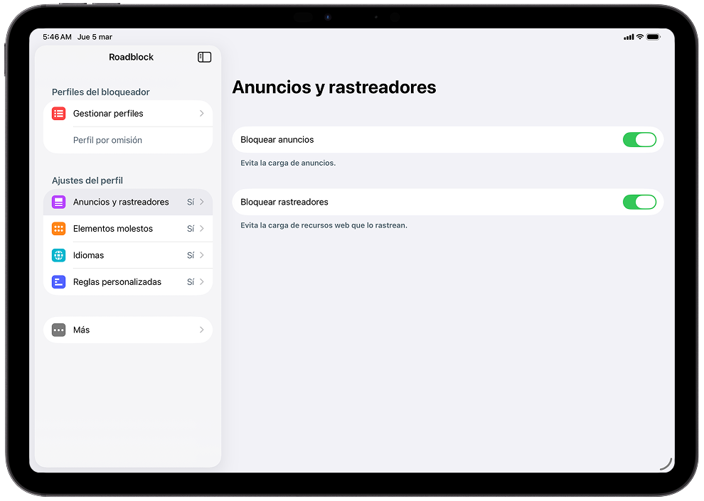Open Elementos molestos via its chevron arrow
Screen dimensions: 704x501
click(202, 229)
